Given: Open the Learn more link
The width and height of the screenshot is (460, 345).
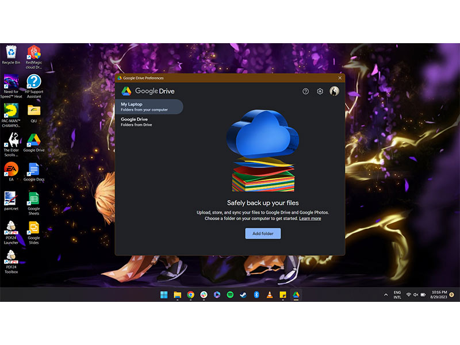Looking at the screenshot, I should [x=310, y=218].
